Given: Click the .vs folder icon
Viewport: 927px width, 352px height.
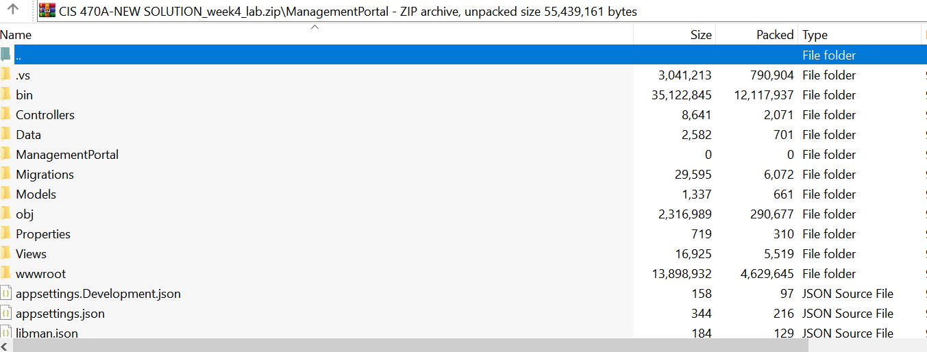Looking at the screenshot, I should [x=6, y=75].
